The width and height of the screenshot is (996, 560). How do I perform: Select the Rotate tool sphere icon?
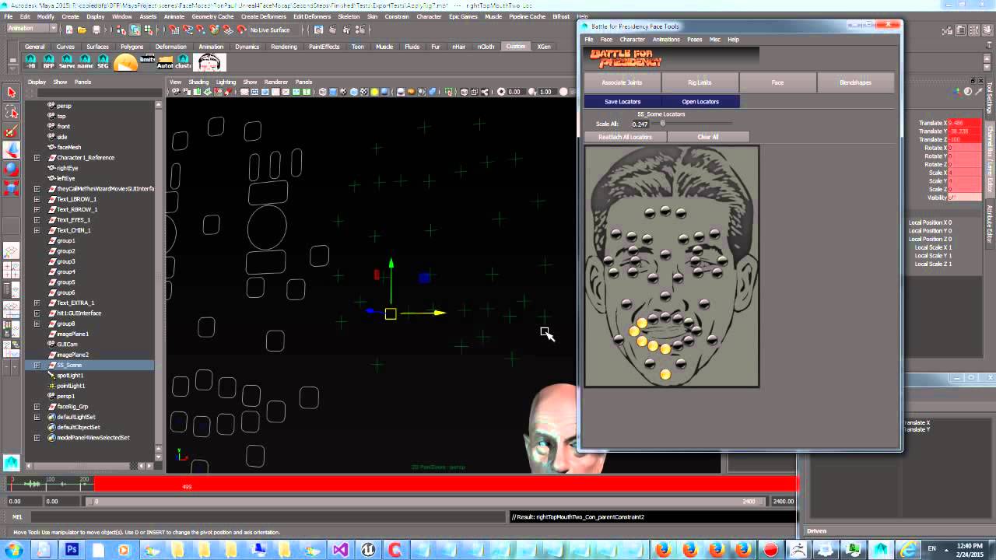[x=11, y=169]
